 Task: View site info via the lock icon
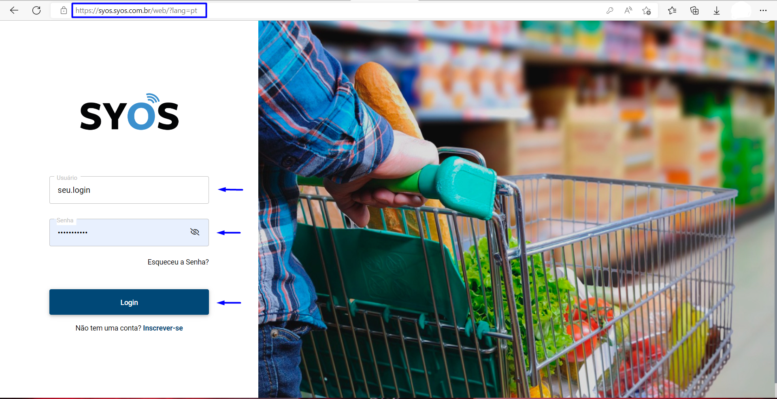pyautogui.click(x=64, y=11)
